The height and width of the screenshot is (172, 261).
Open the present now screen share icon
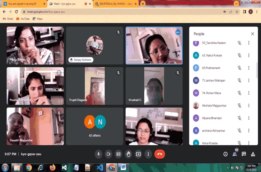(139, 154)
